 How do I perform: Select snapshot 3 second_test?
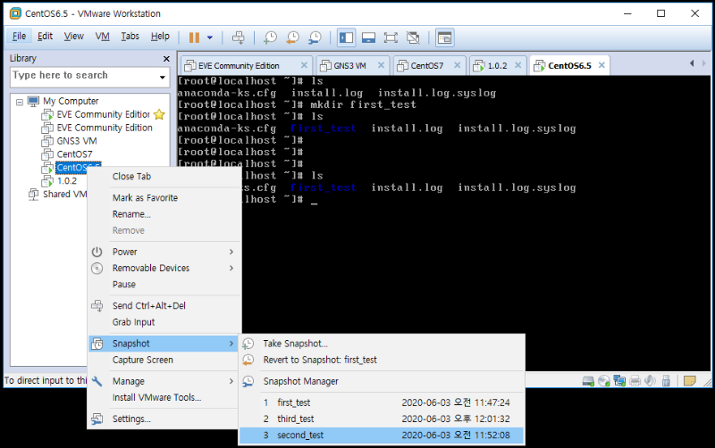point(382,436)
